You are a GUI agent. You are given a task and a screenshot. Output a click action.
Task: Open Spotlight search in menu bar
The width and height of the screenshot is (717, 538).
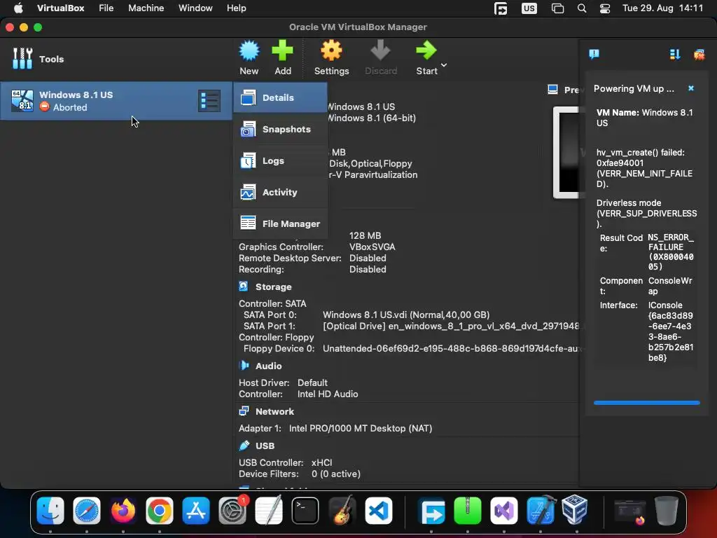[x=582, y=8]
